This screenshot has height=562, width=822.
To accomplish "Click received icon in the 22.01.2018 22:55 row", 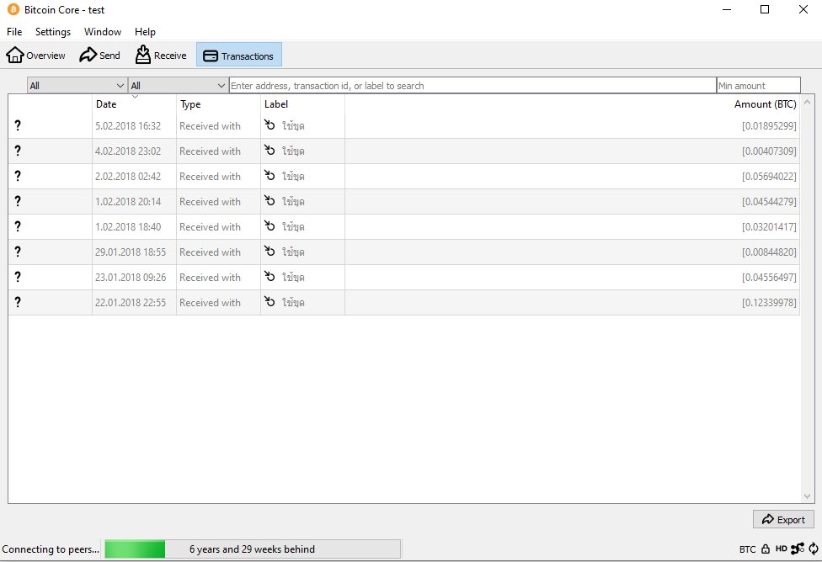I will (270, 301).
